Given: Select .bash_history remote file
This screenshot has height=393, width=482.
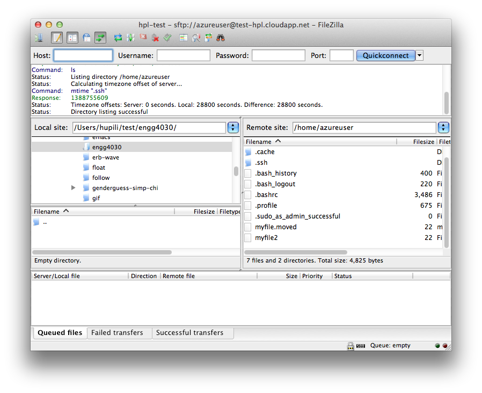Looking at the screenshot, I should pos(343,173).
